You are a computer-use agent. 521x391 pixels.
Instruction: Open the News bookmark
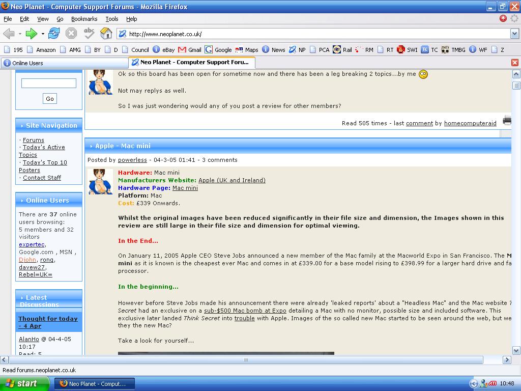pyautogui.click(x=274, y=50)
